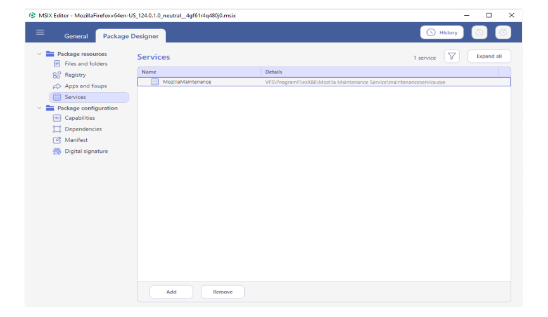This screenshot has width=548, height=317.
Task: Switch to the General tab
Action: 76,36
